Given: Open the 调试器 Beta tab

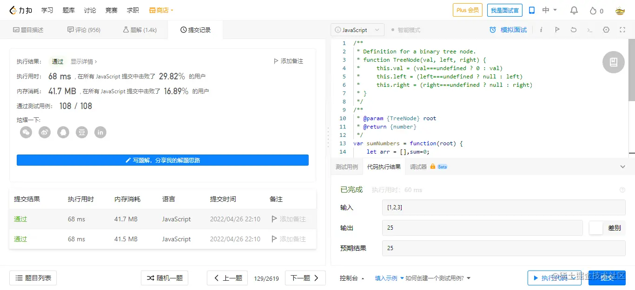Looking at the screenshot, I should point(428,167).
